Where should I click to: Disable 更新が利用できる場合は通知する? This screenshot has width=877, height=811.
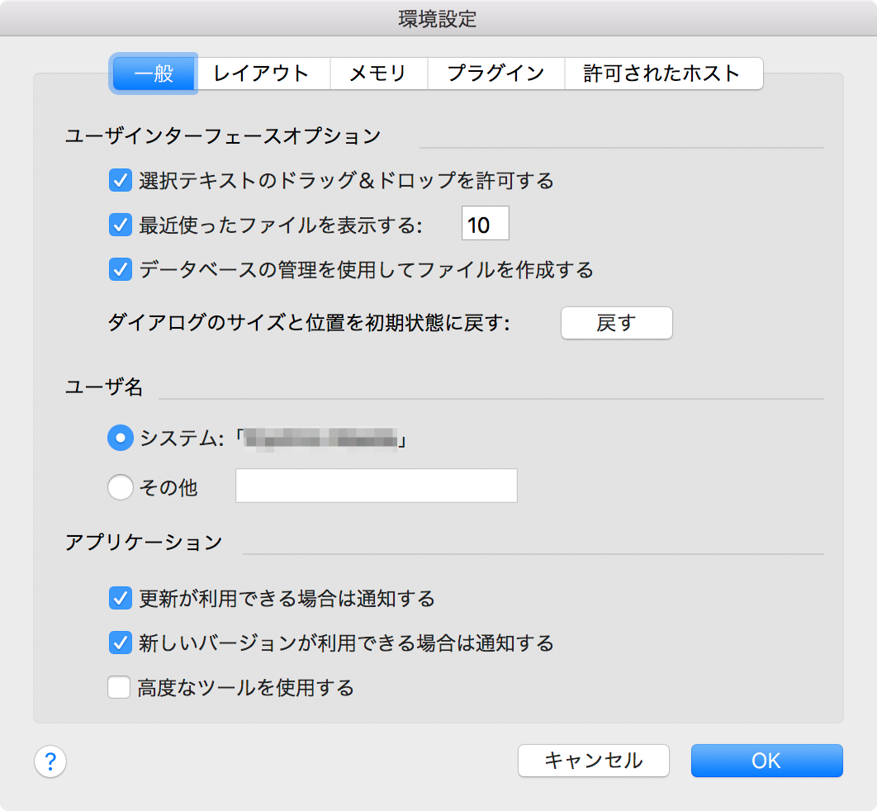(x=120, y=598)
